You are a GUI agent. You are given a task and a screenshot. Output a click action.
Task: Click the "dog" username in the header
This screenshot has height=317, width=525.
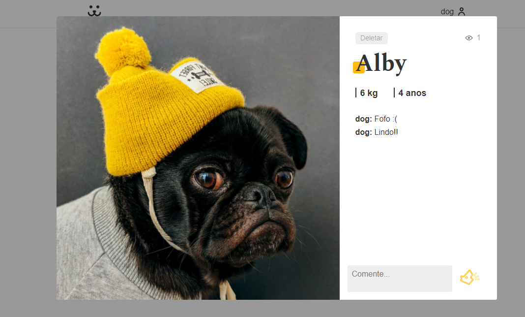pos(447,12)
